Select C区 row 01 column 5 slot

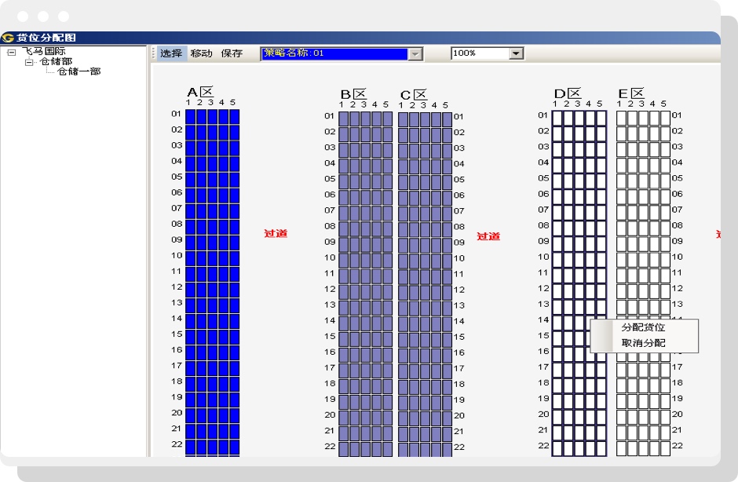pyautogui.click(x=447, y=119)
